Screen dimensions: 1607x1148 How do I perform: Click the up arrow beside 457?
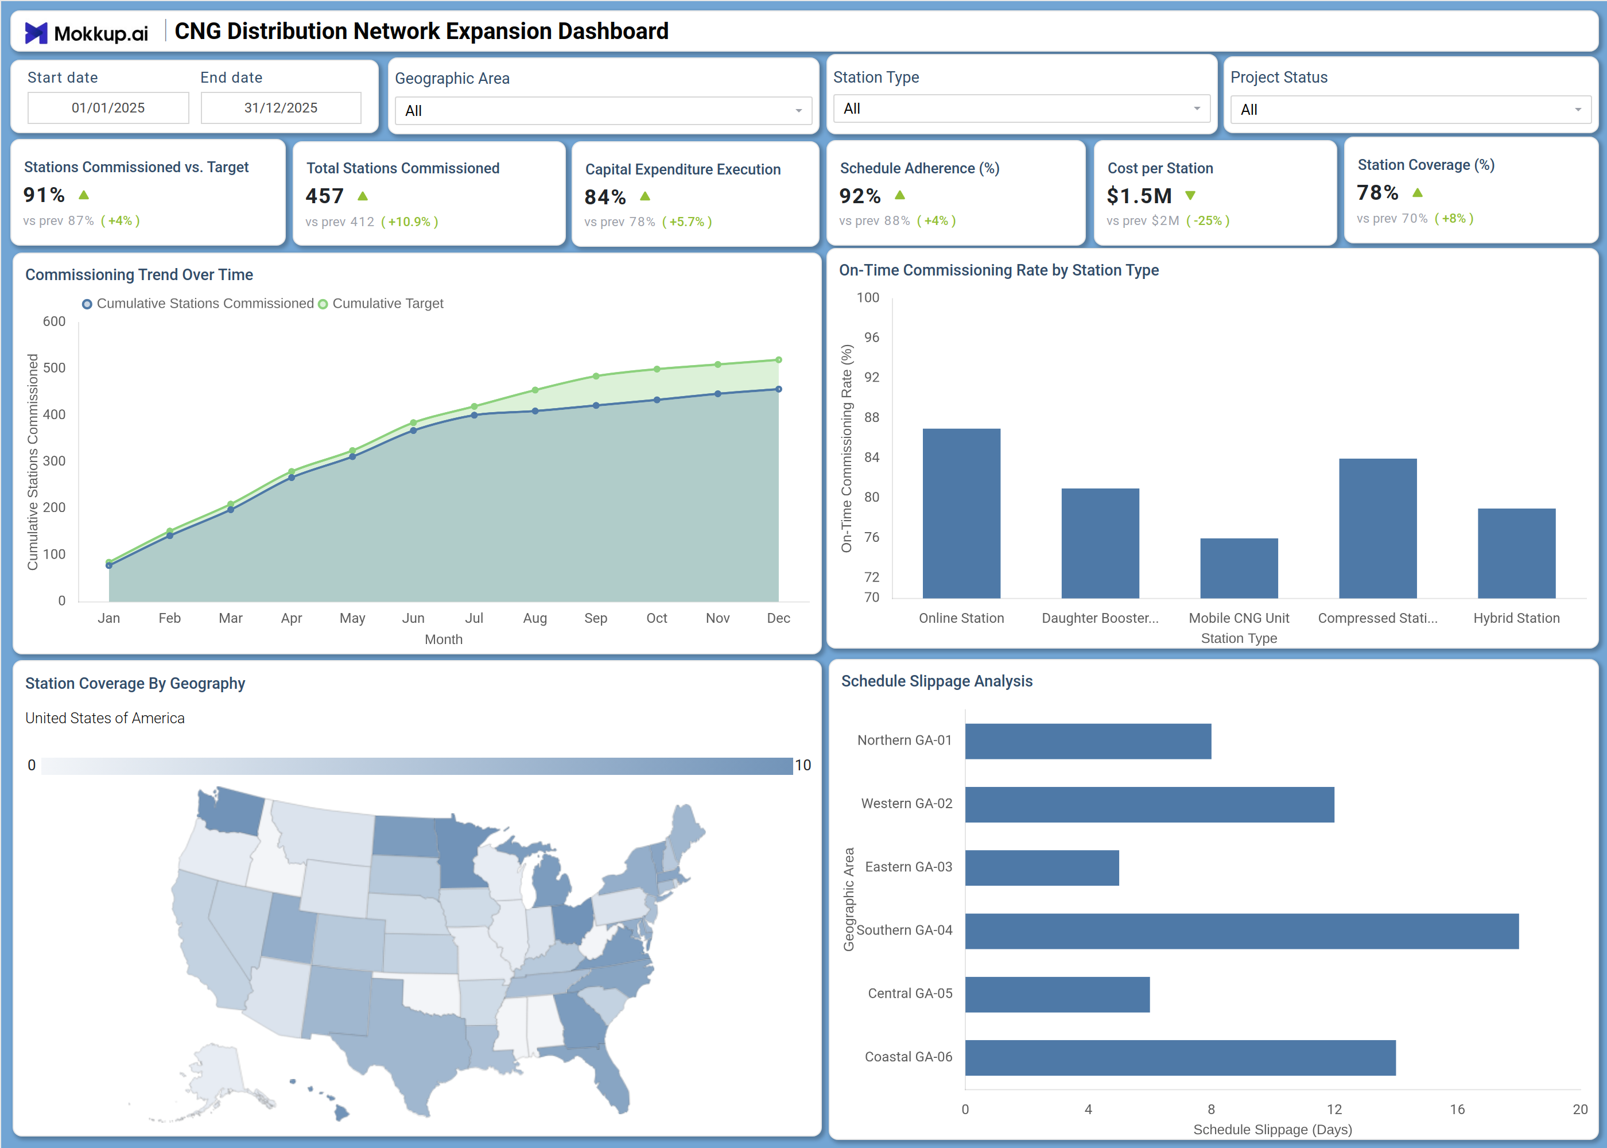tap(363, 196)
